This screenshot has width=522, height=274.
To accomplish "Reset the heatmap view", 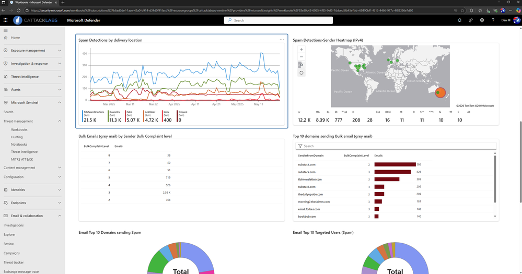I will (301, 73).
